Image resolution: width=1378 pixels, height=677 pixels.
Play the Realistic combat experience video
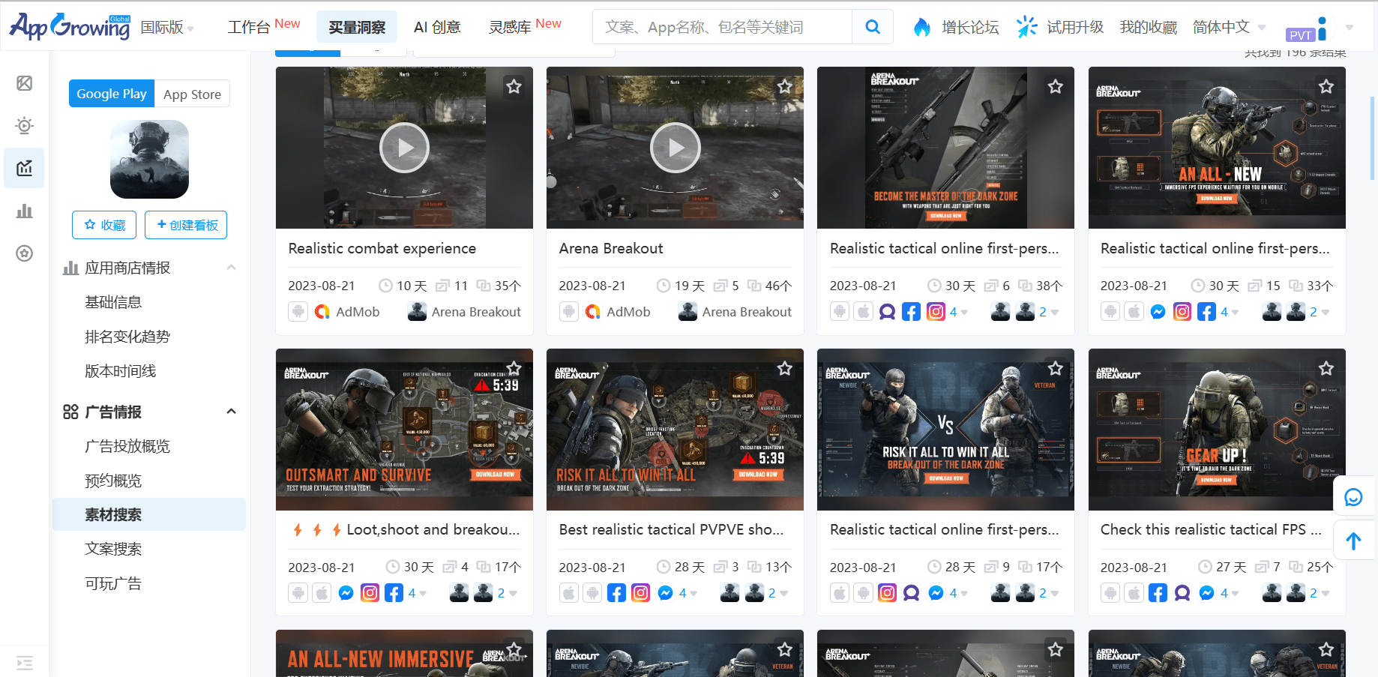(404, 148)
